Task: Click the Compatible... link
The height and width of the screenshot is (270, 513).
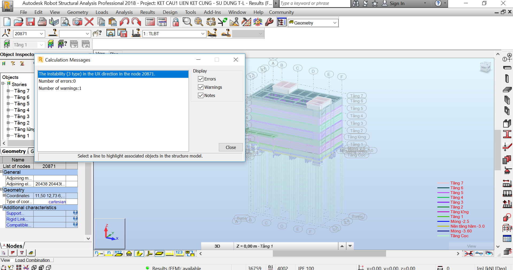Action: [19, 225]
